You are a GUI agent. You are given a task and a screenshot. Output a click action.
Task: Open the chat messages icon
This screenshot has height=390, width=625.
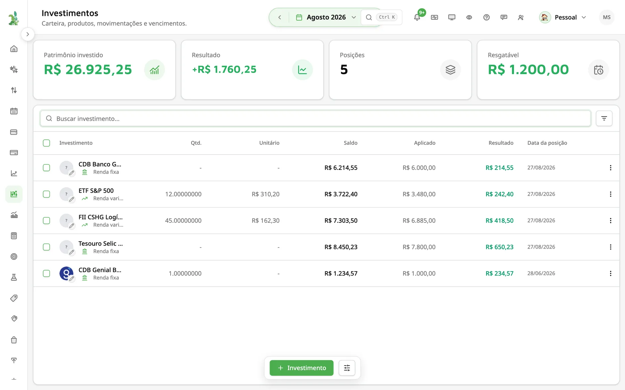tap(504, 17)
